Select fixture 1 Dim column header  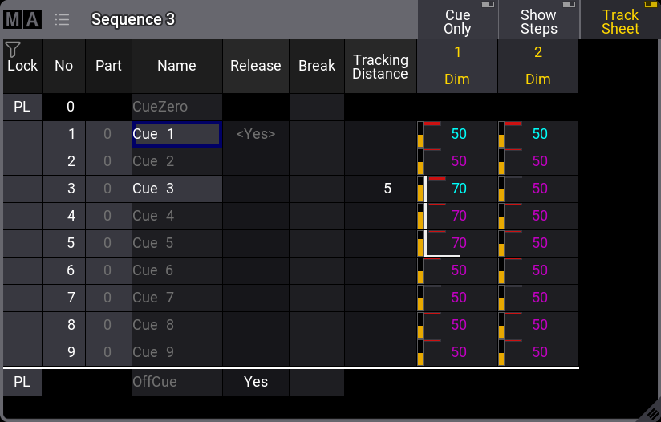pyautogui.click(x=457, y=66)
